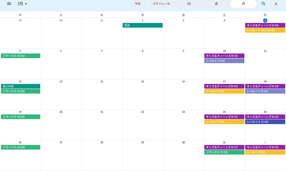Viewport: 286px width, 171px height.
Task: Open レベル+ 11:00 event on the 10th
Action: (x=224, y=61)
